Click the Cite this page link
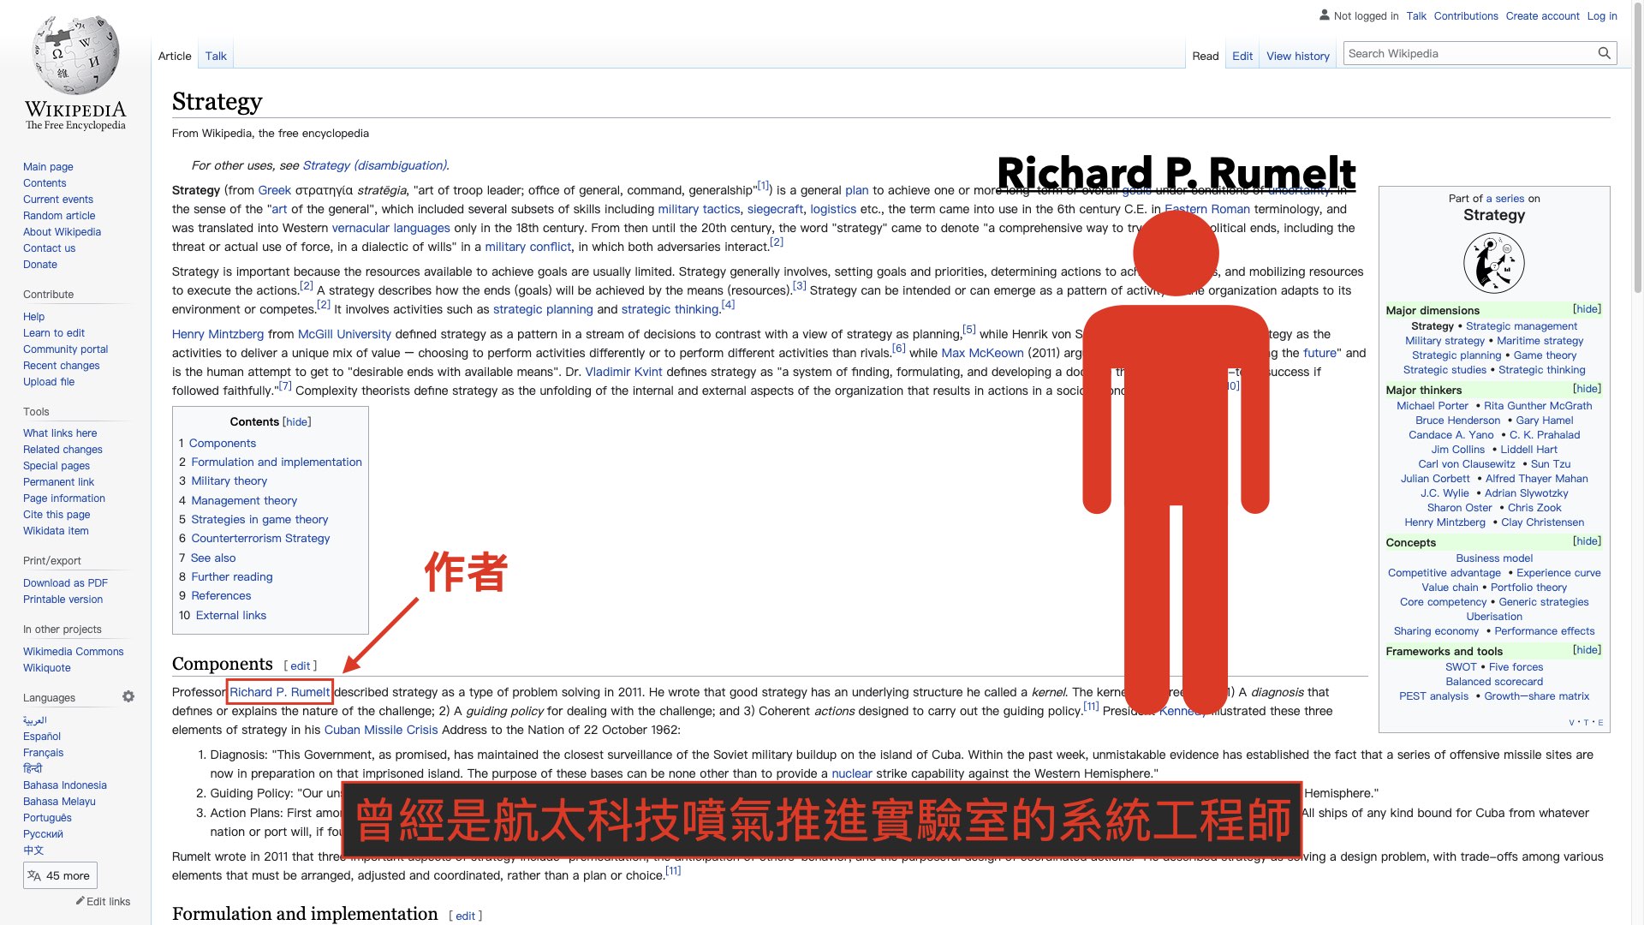1644x925 pixels. tap(57, 515)
